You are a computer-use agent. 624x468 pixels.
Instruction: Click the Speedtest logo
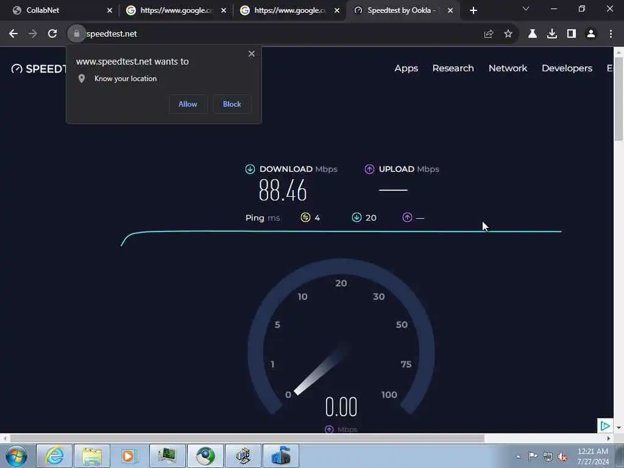point(38,69)
